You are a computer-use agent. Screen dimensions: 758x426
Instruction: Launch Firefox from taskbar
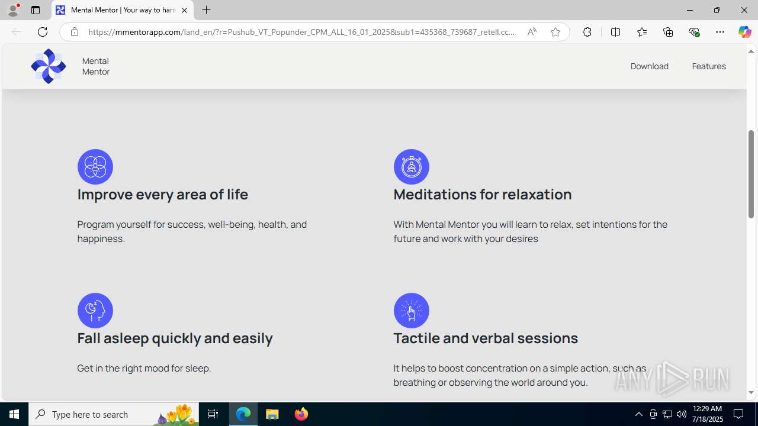[301, 414]
